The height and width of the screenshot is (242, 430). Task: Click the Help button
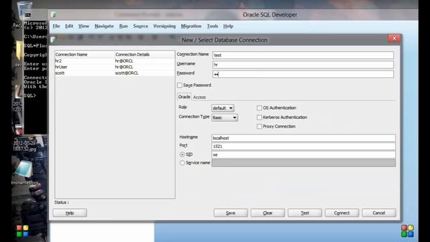(x=70, y=213)
